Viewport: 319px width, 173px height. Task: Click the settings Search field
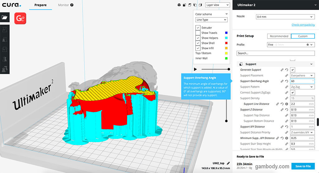[x=275, y=53]
